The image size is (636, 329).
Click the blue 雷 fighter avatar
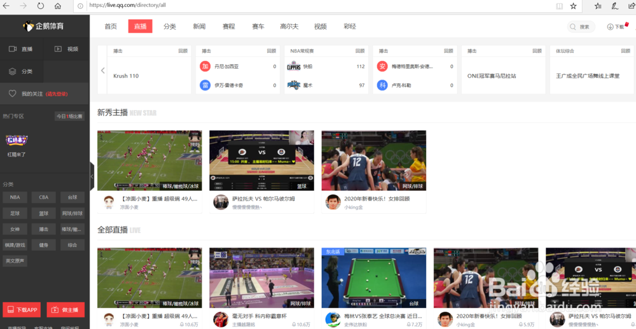point(205,85)
